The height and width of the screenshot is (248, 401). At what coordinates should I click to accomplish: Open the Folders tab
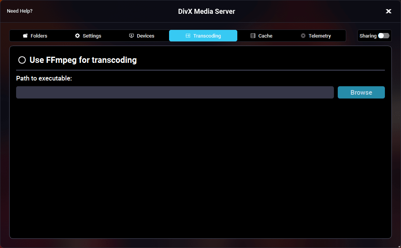pos(39,36)
